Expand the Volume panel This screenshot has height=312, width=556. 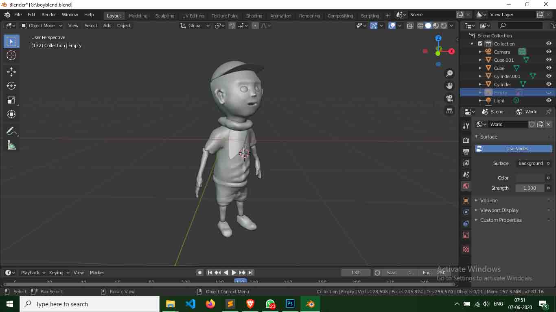tap(489, 200)
